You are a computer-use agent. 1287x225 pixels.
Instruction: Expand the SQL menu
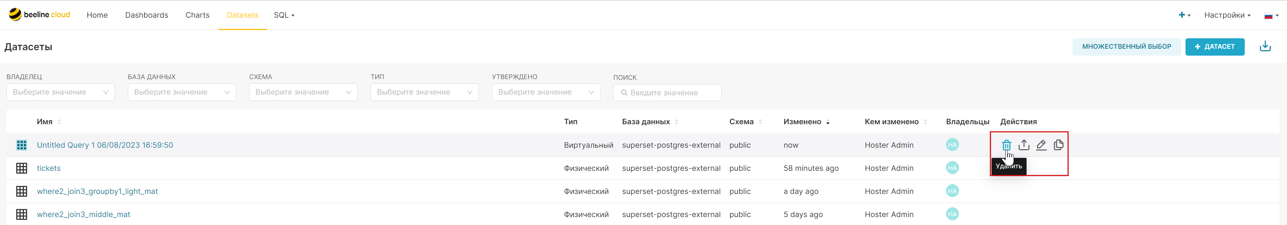tap(284, 15)
